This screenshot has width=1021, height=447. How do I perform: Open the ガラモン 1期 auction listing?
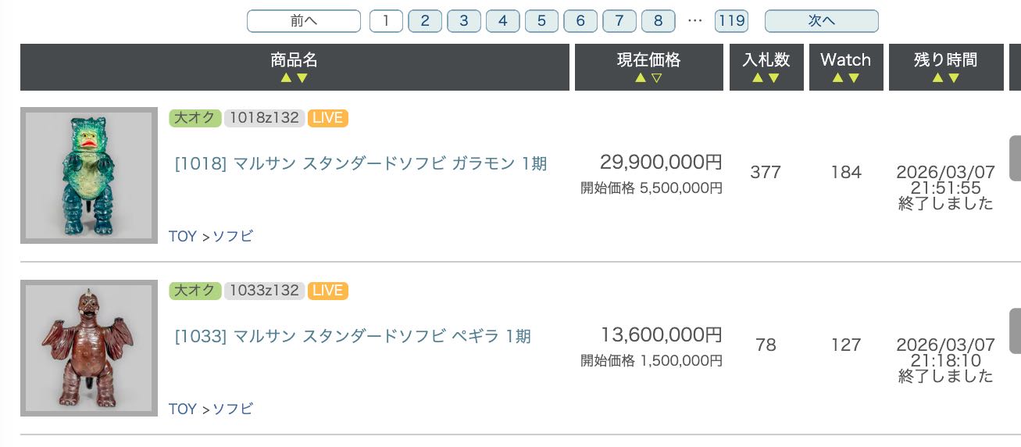pos(360,163)
